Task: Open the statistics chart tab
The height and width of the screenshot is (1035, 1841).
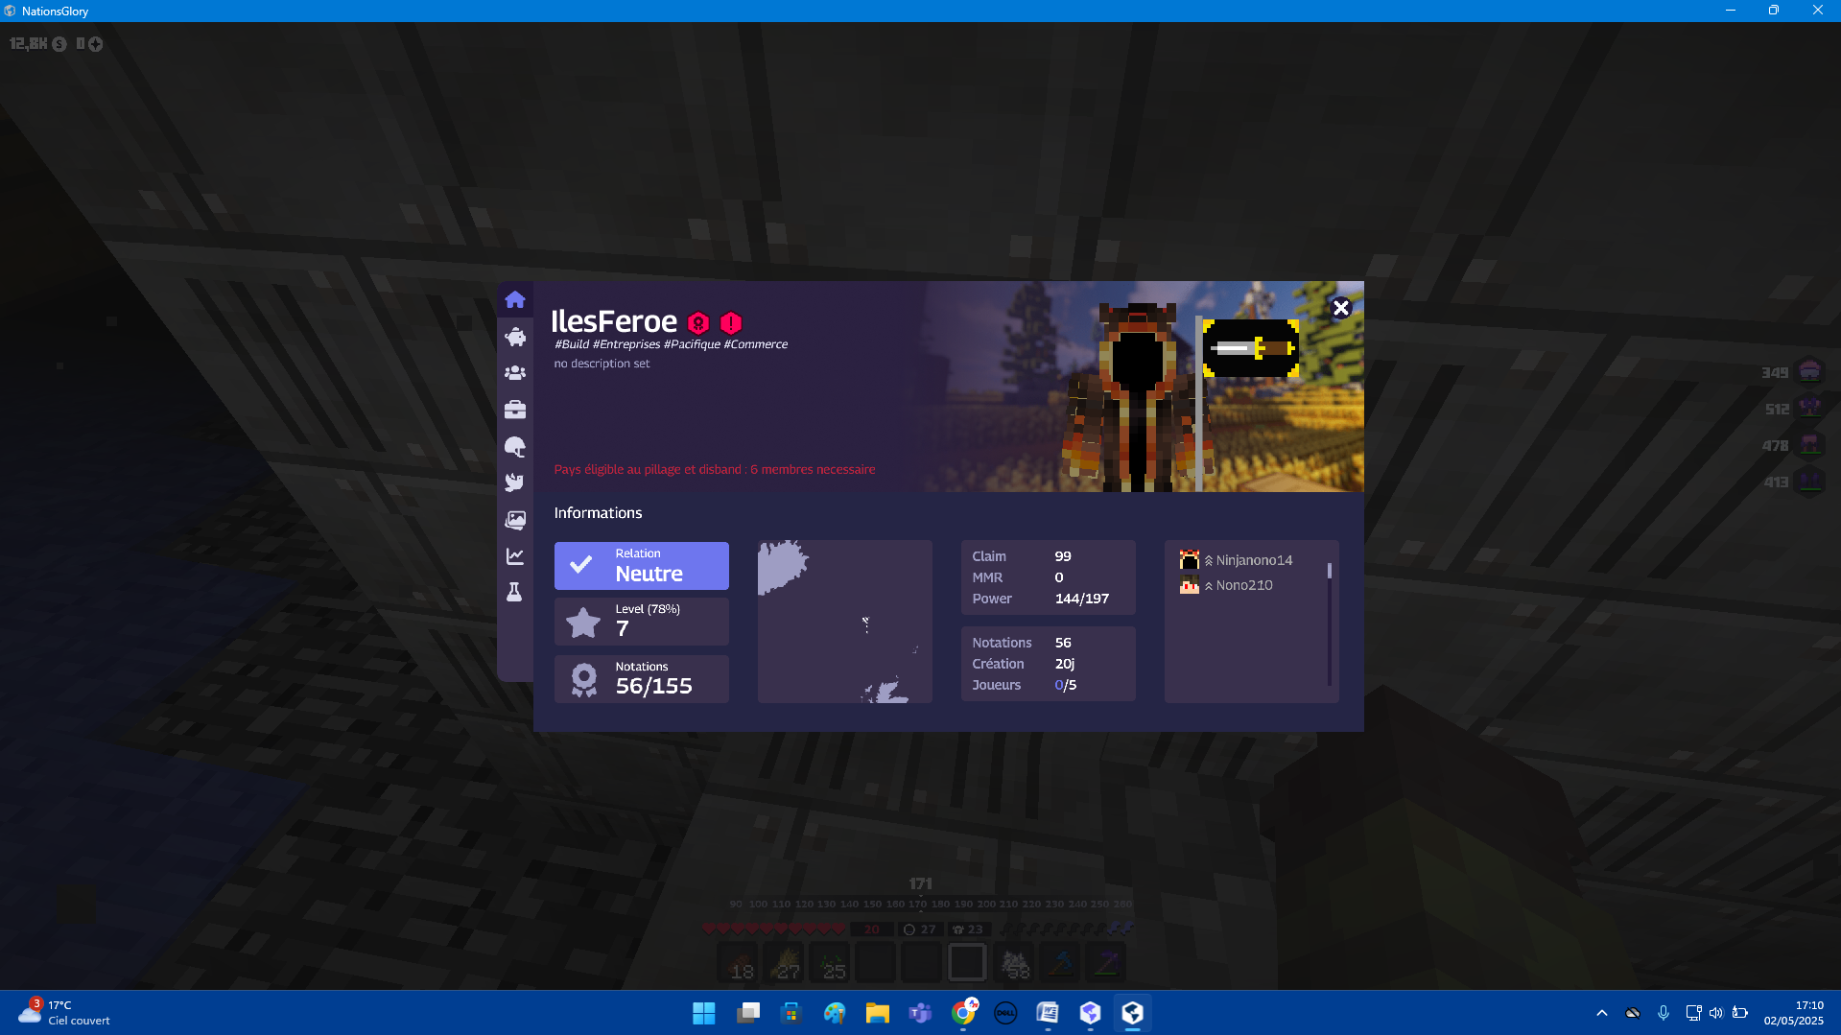Action: tap(515, 556)
